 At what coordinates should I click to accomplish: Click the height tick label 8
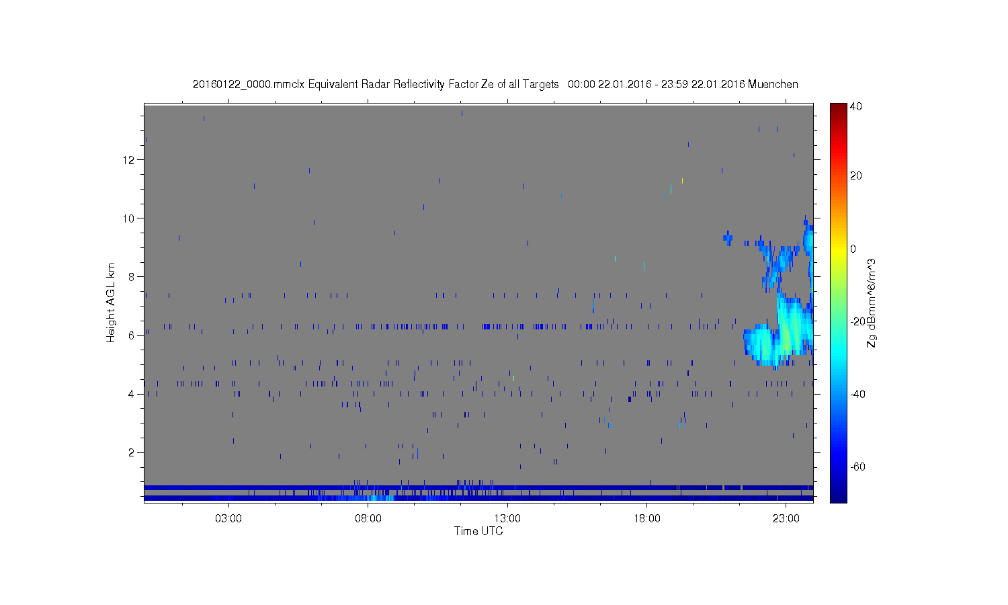point(132,277)
